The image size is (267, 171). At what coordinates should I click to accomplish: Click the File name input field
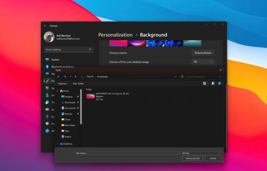coord(133,153)
